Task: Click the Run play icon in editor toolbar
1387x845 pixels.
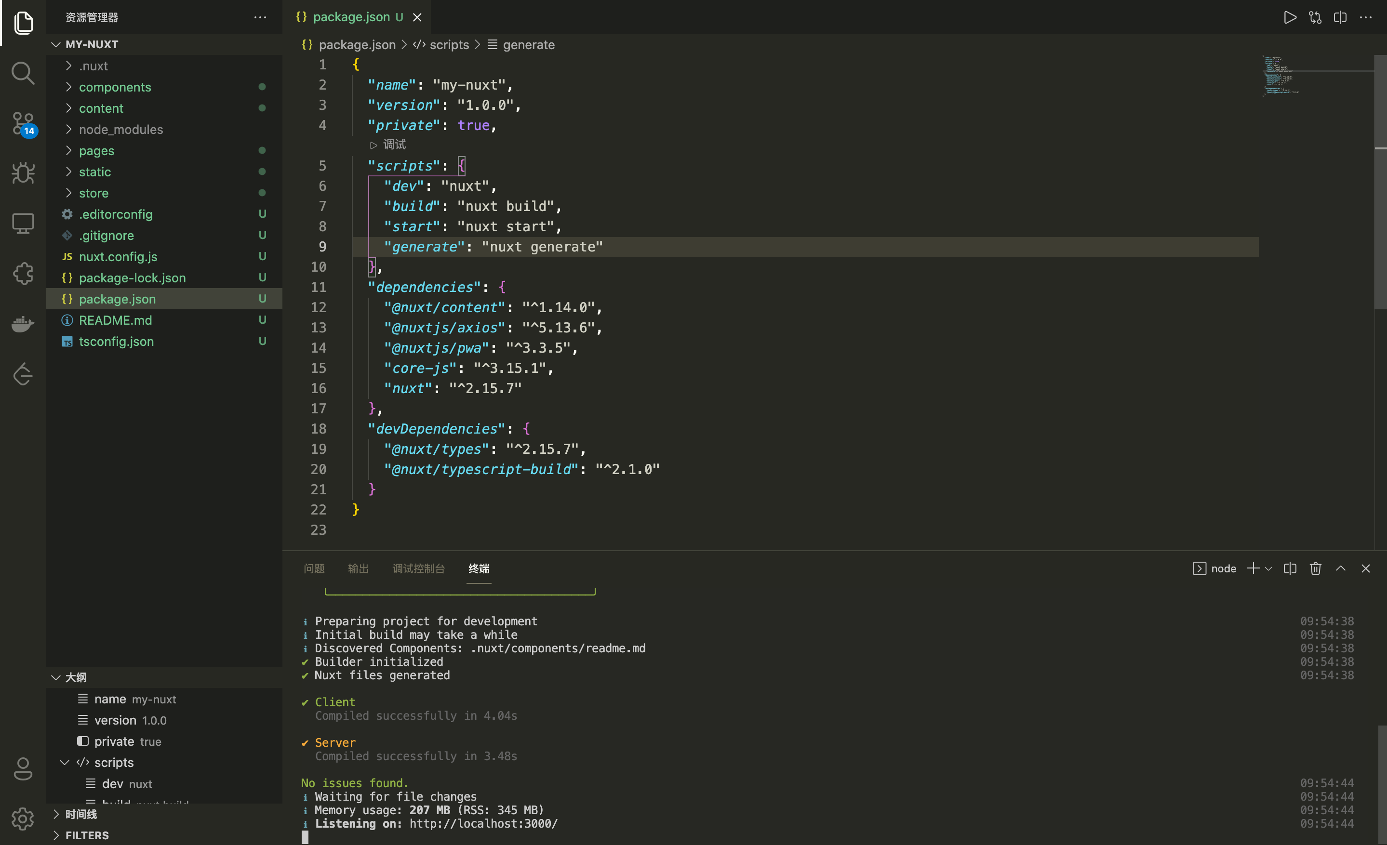Action: tap(1290, 17)
